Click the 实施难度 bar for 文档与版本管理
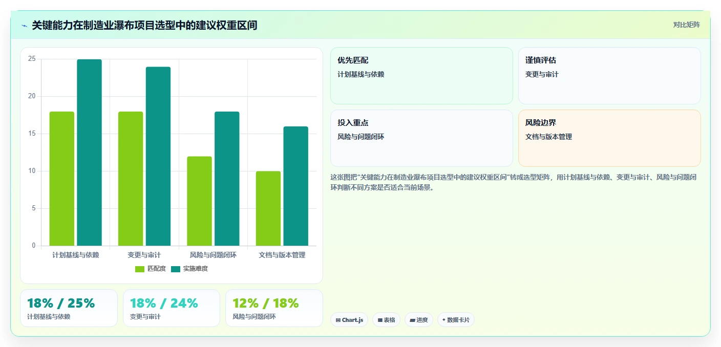 pos(296,186)
